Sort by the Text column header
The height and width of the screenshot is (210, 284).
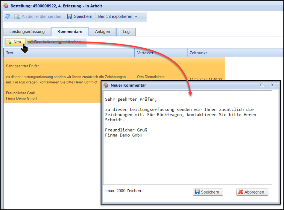tap(69, 53)
